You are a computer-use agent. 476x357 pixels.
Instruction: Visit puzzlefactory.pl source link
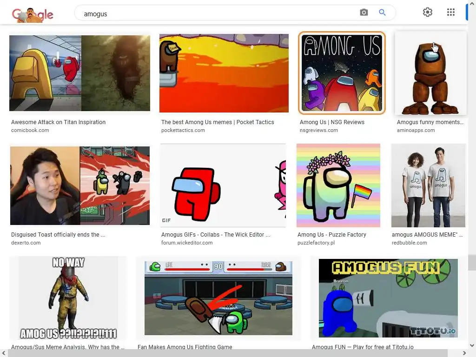316,243
